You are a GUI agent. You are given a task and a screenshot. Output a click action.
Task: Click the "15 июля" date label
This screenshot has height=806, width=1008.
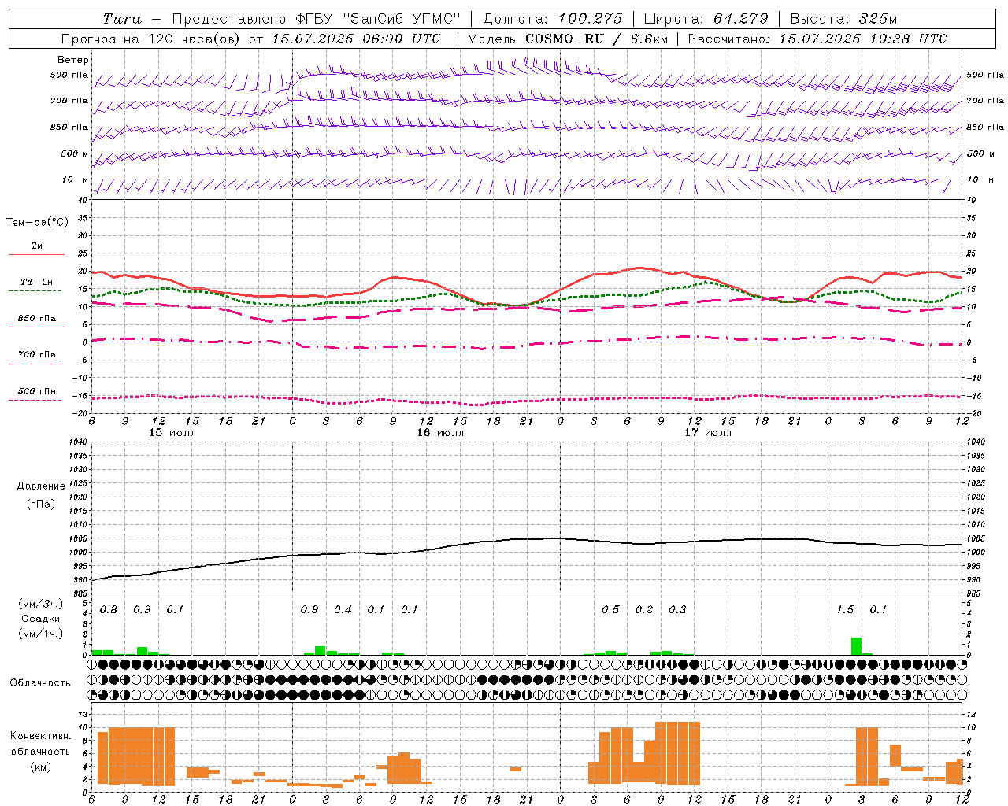click(172, 433)
